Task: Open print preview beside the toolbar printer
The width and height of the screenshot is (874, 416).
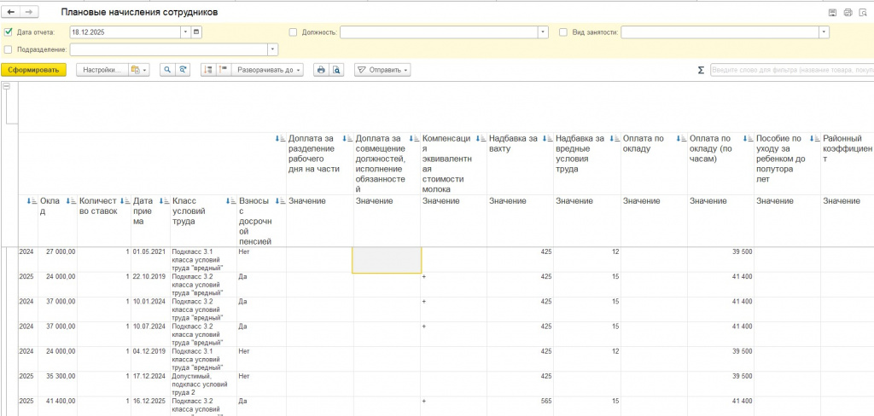Action: click(x=336, y=70)
